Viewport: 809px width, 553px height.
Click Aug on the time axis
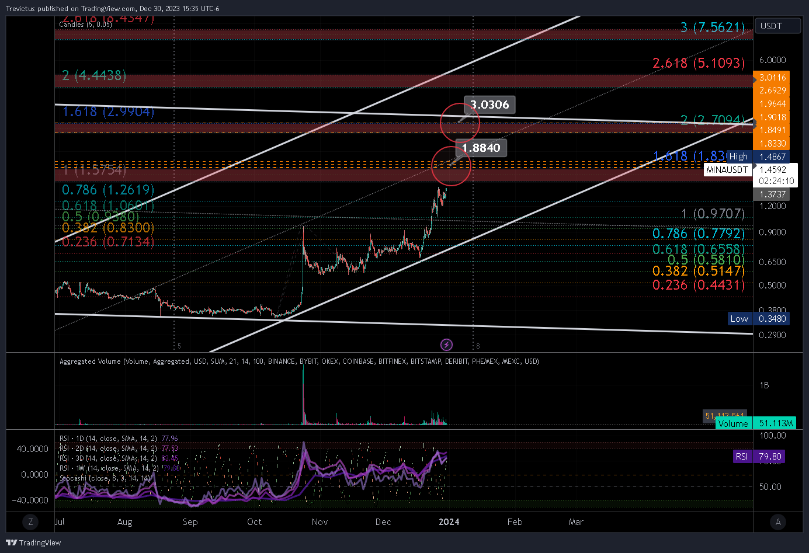pyautogui.click(x=124, y=522)
